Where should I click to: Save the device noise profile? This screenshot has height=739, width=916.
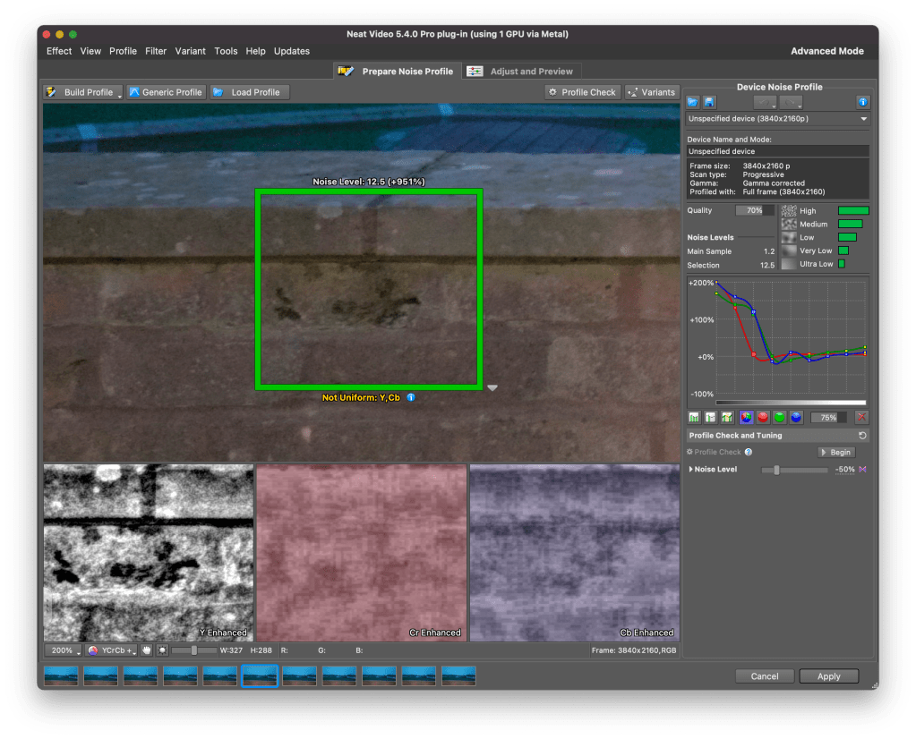click(x=708, y=103)
